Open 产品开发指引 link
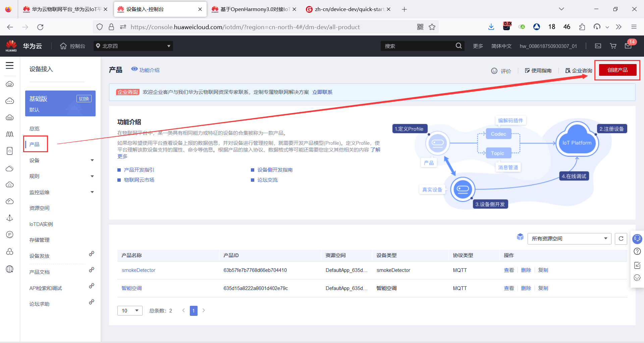 point(139,170)
